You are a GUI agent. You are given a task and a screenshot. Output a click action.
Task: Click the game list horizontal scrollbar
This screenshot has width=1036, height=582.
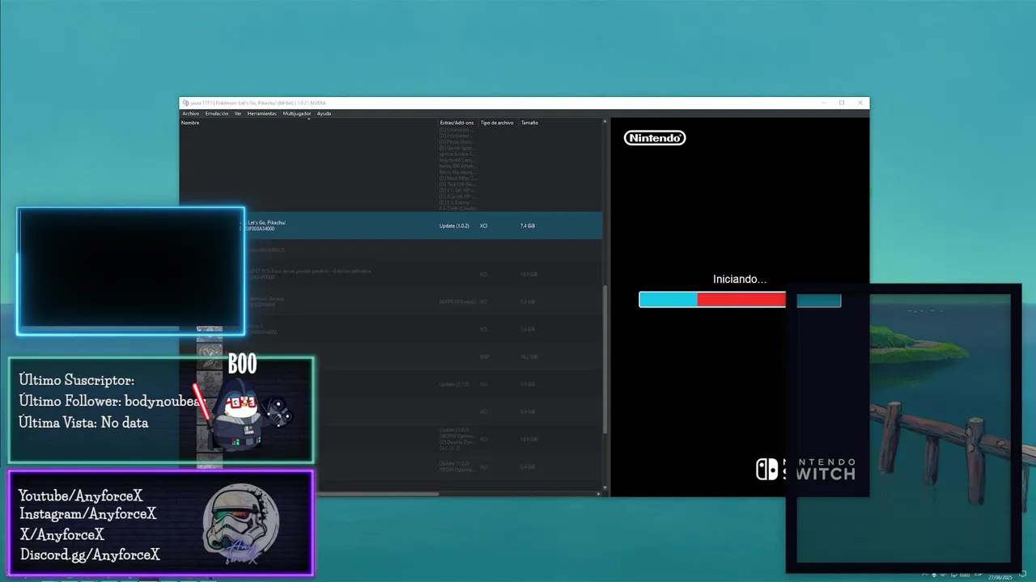378,494
